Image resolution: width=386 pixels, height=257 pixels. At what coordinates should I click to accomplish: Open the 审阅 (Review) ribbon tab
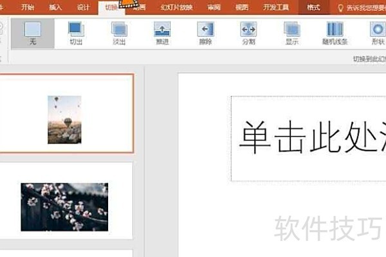(214, 7)
